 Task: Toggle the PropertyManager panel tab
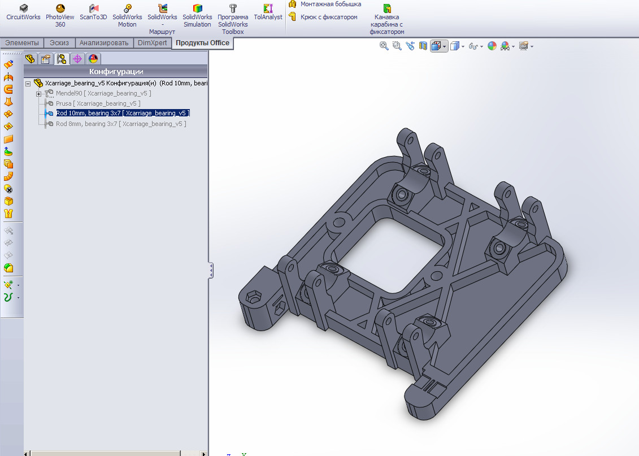pos(46,59)
